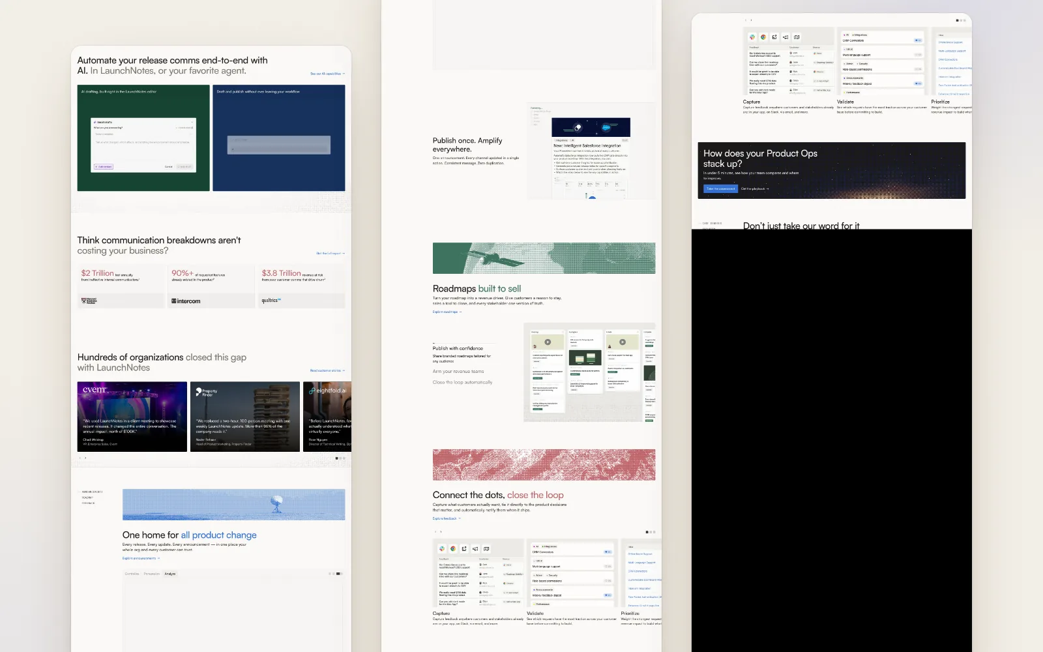
Task: Open the Cvent testimonial card
Action: click(132, 417)
